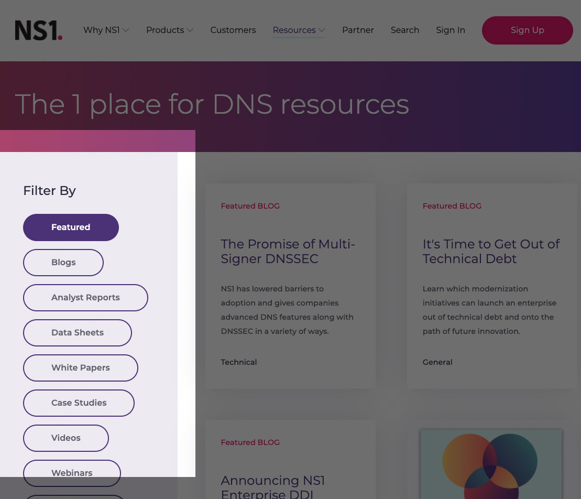581x499 pixels.
Task: Click Featured BLOG label above Multi-Signer DNSSEC
Action: coord(250,206)
